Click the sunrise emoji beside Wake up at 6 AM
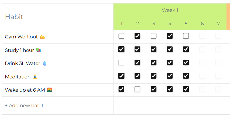The height and width of the screenshot is (119, 230). [x=49, y=90]
